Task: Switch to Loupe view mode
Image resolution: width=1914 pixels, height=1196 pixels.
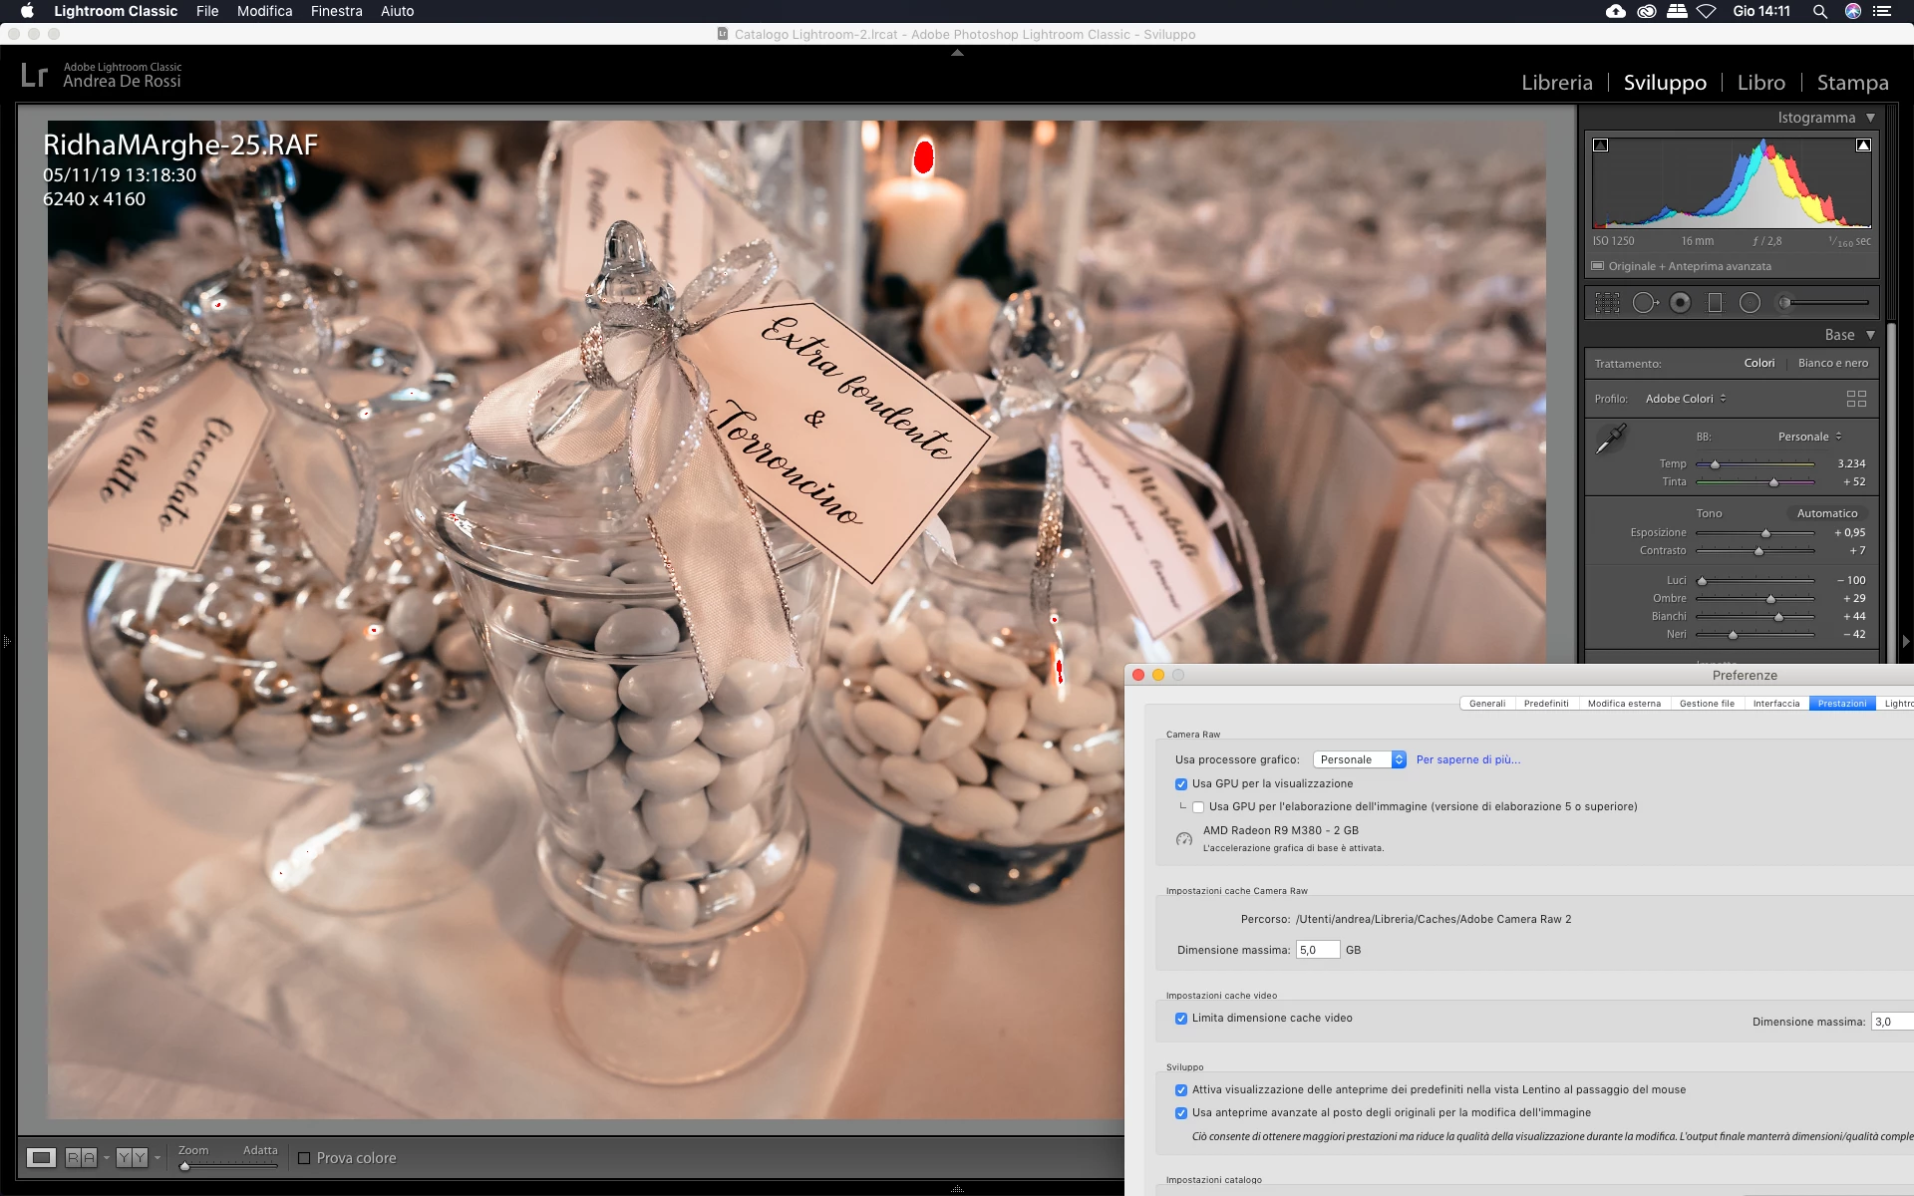Action: [41, 1157]
